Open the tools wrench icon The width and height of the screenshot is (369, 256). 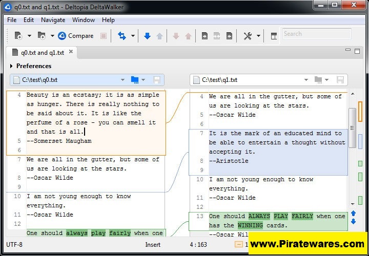coord(248,36)
